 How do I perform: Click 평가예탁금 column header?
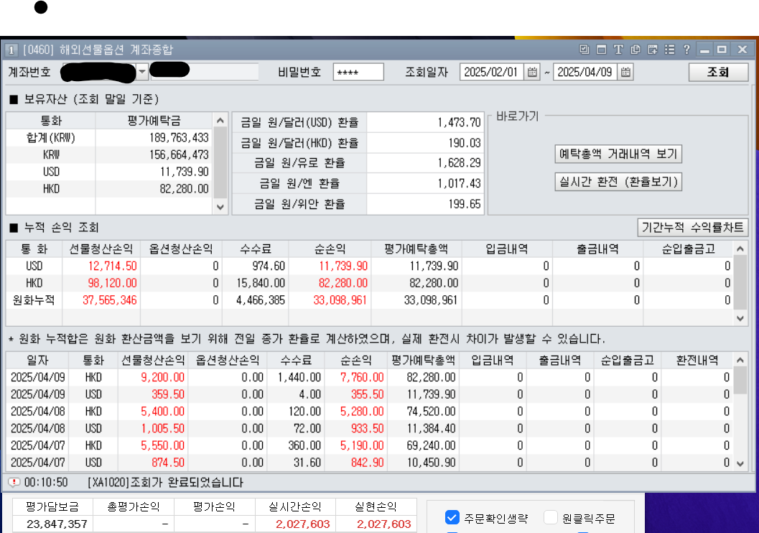click(x=154, y=121)
